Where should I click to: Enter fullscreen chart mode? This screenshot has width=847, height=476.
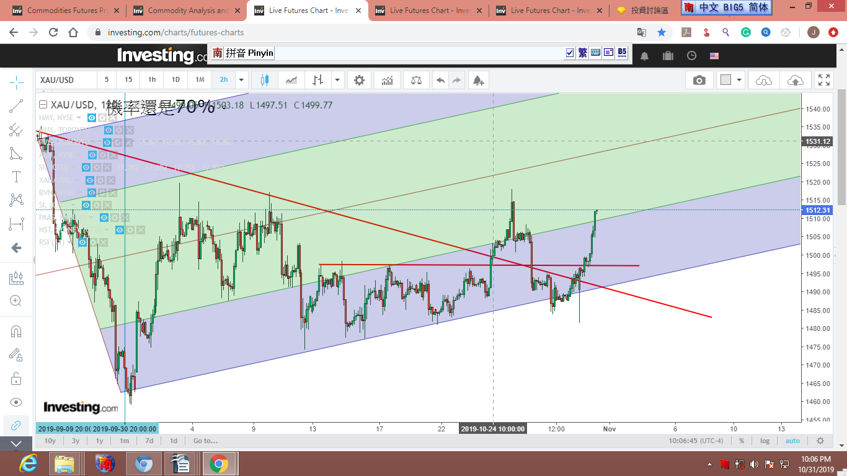point(824,80)
